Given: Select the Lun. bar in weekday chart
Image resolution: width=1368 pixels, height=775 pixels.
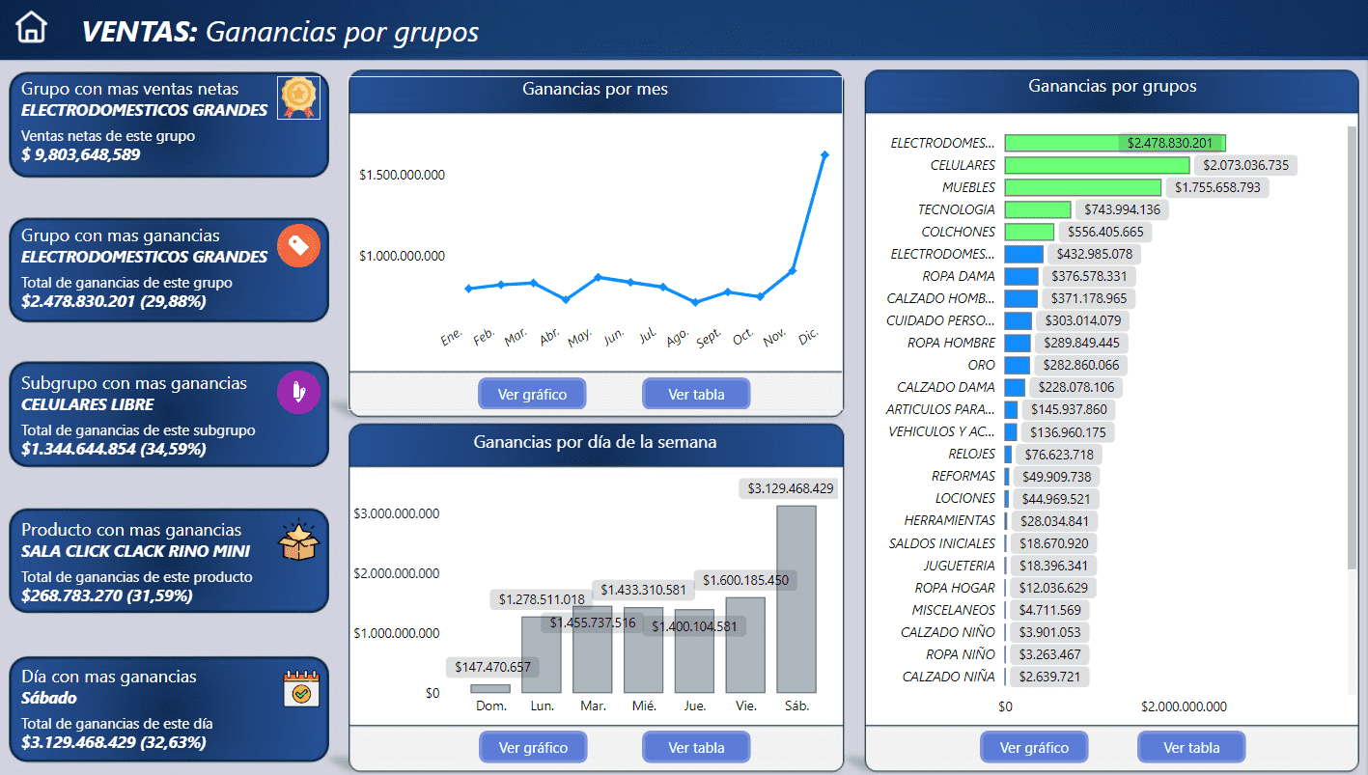Looking at the screenshot, I should click(x=542, y=654).
